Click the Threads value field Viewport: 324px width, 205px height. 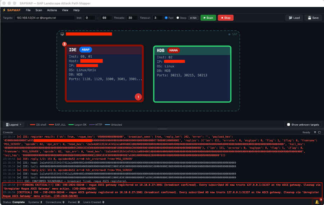coord(132,18)
